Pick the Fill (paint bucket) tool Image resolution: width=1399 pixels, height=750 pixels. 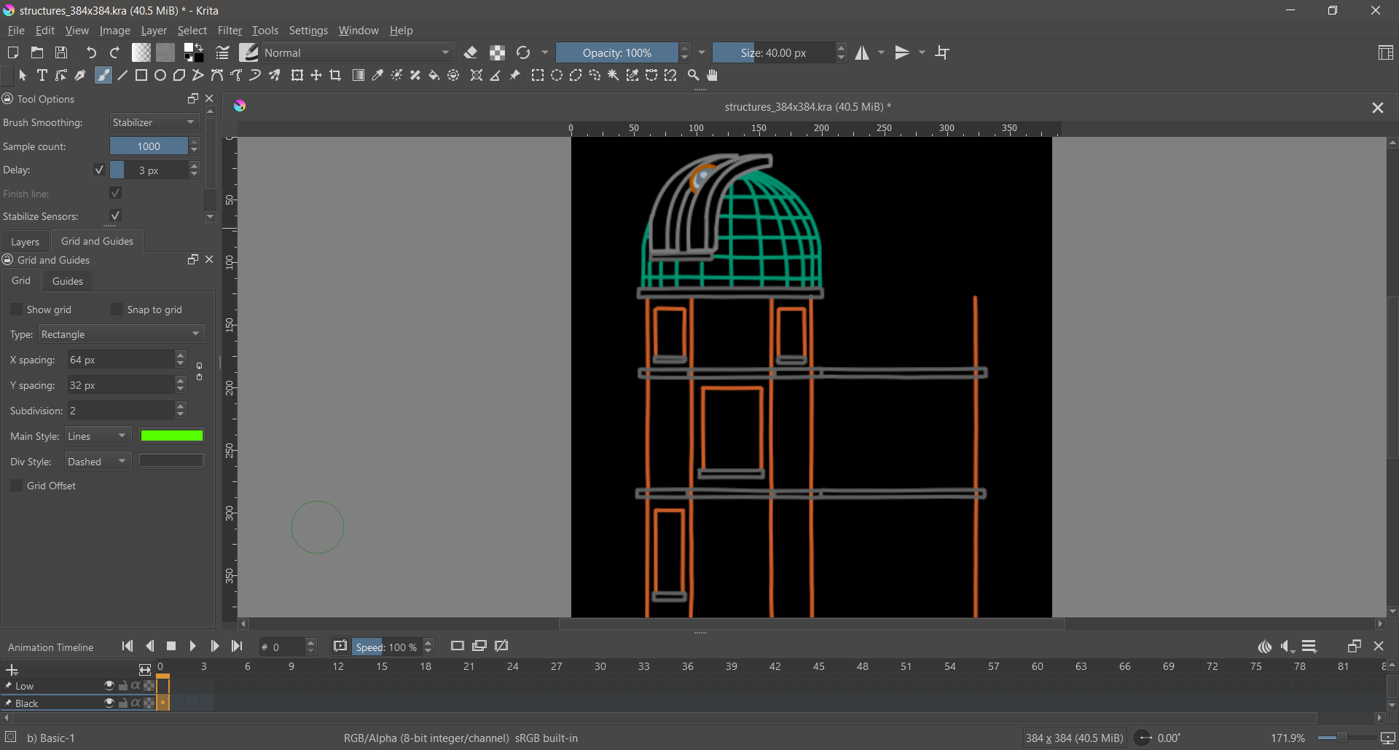coord(434,76)
